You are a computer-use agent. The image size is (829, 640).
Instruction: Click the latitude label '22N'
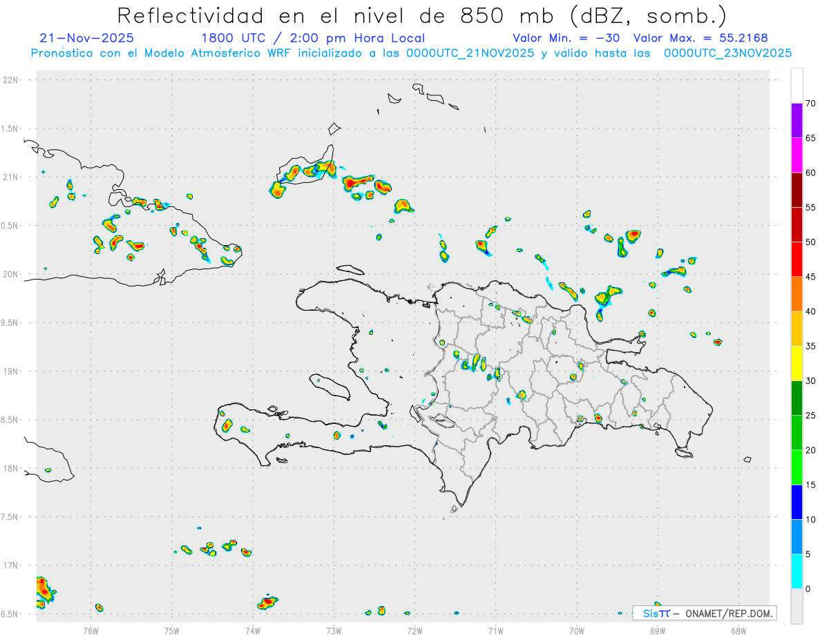(11, 80)
